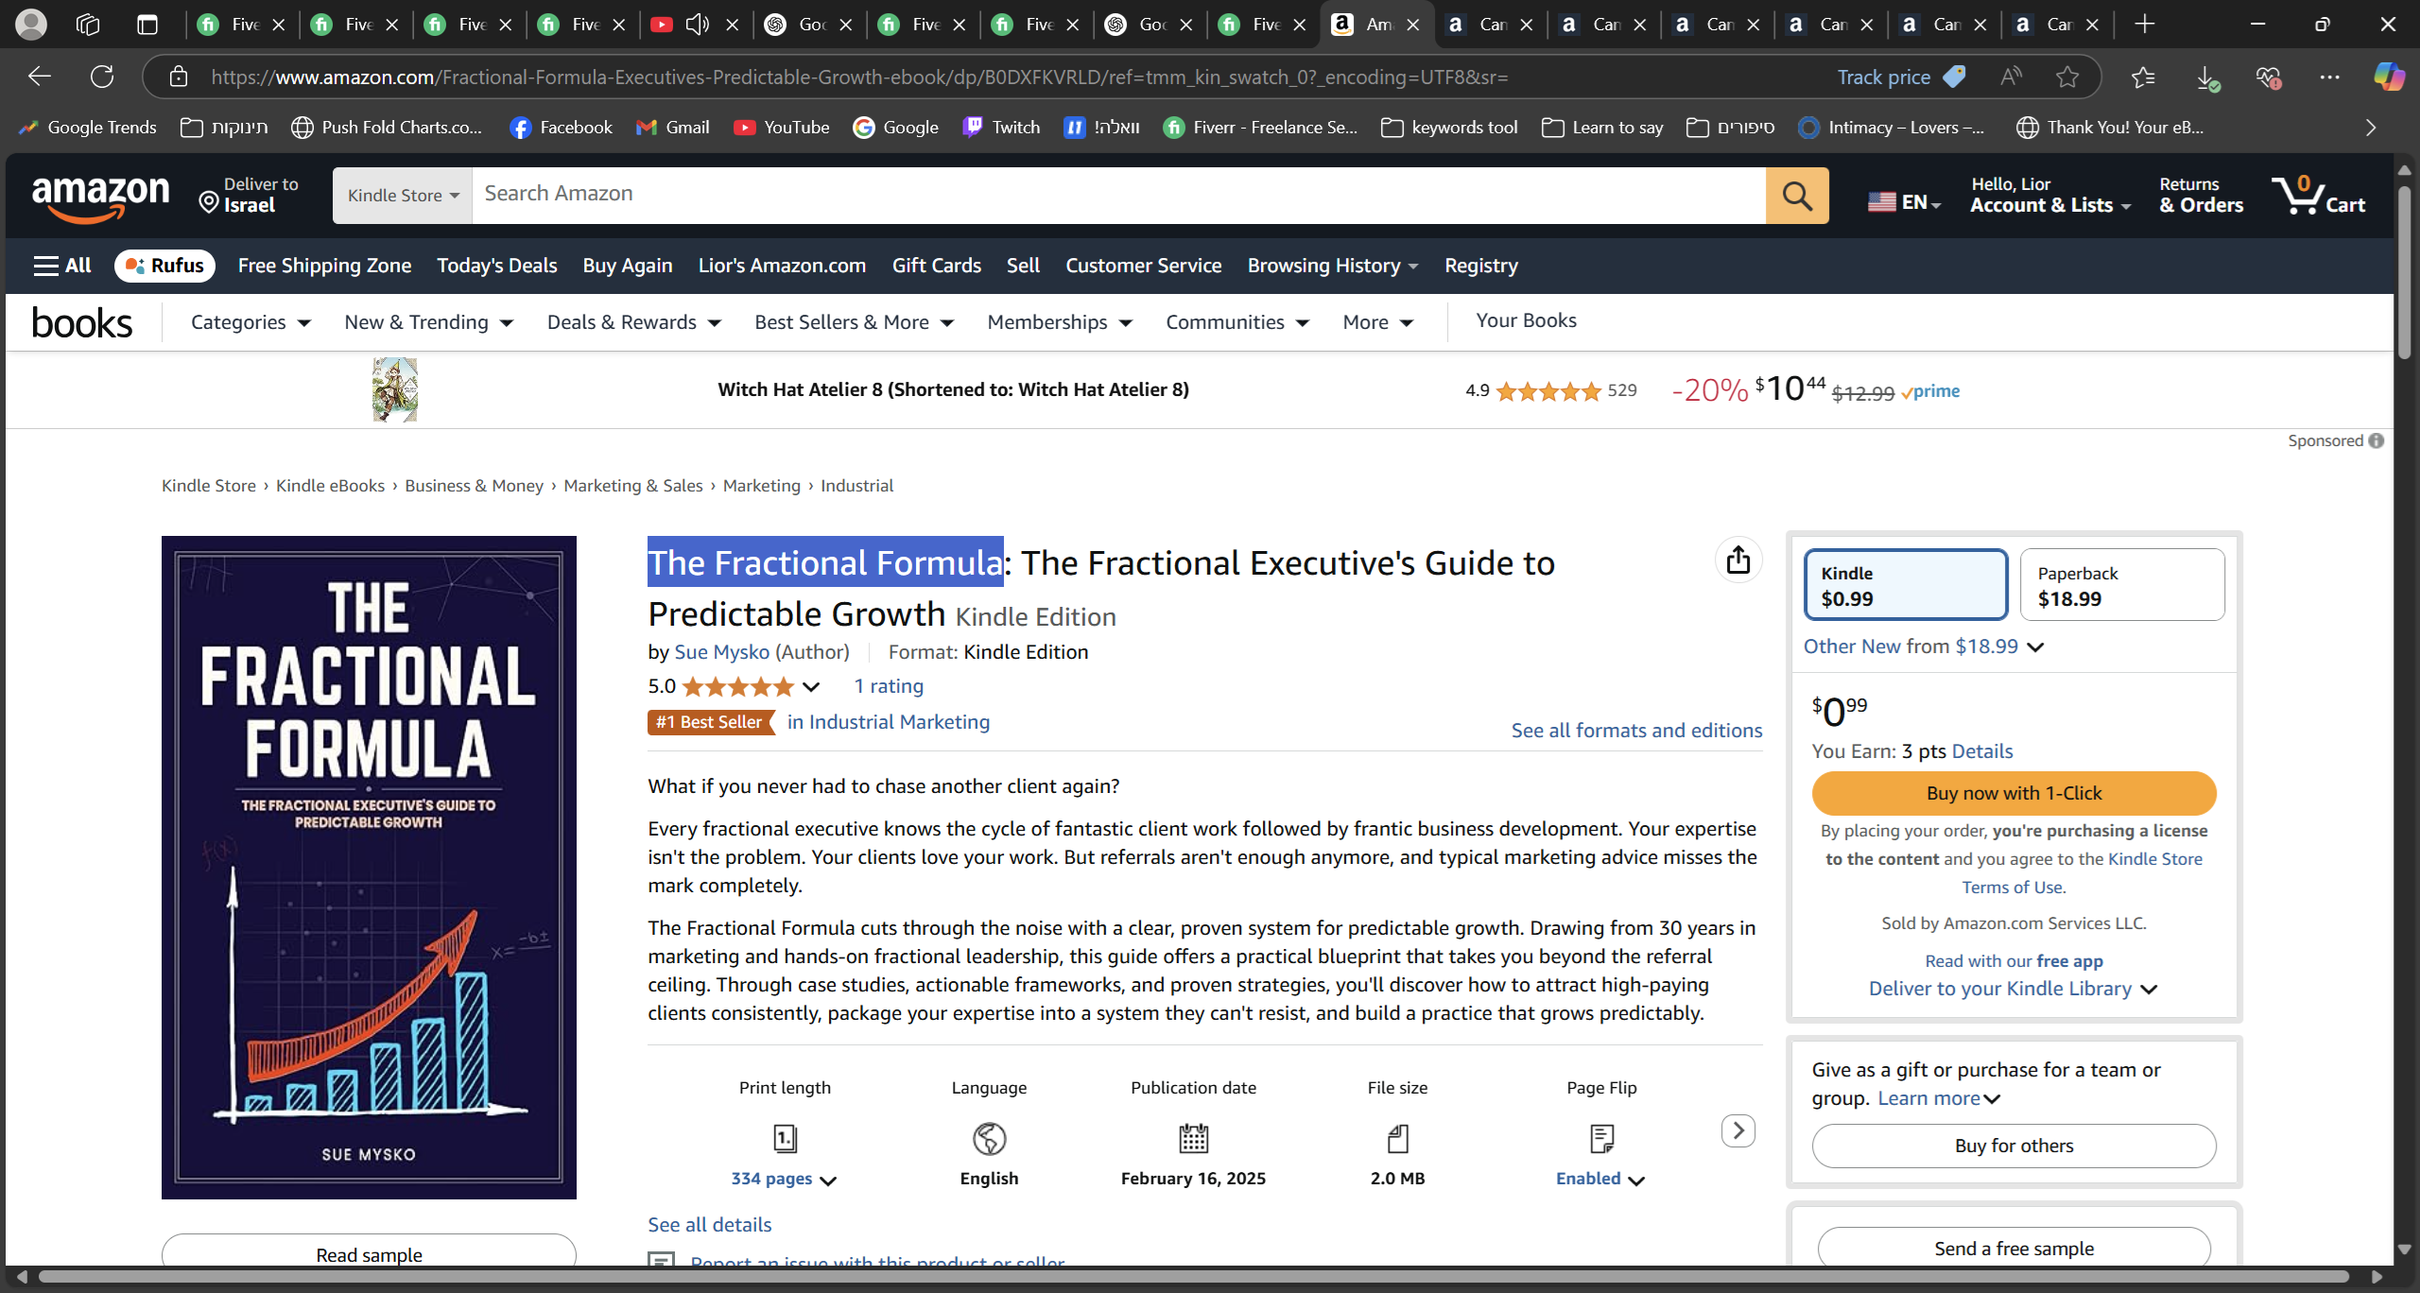Open Gift Cards page
This screenshot has height=1293, width=2420.
(936, 266)
